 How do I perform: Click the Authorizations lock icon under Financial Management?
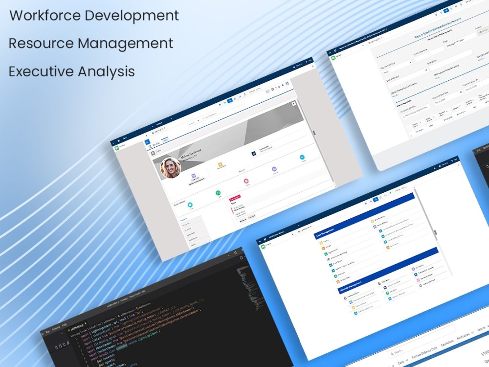(x=345, y=298)
